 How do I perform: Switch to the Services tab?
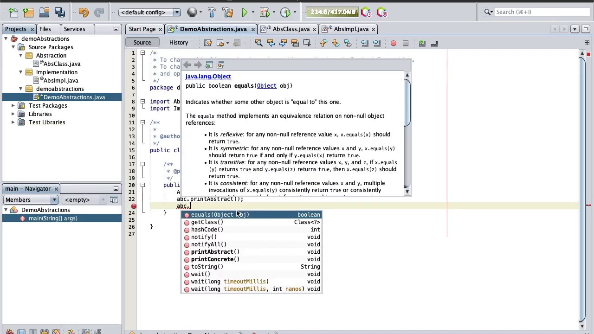click(74, 29)
